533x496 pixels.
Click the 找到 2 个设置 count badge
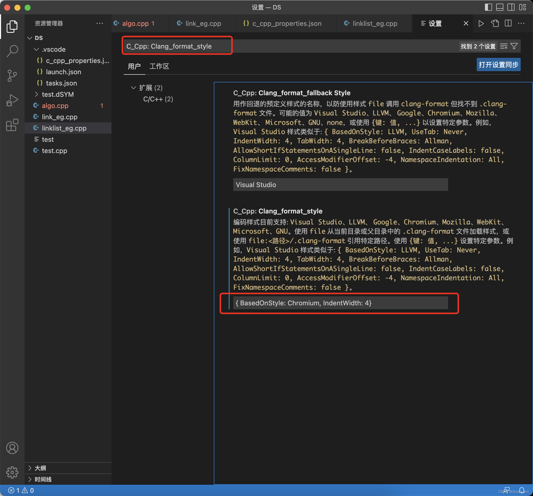tap(478, 46)
